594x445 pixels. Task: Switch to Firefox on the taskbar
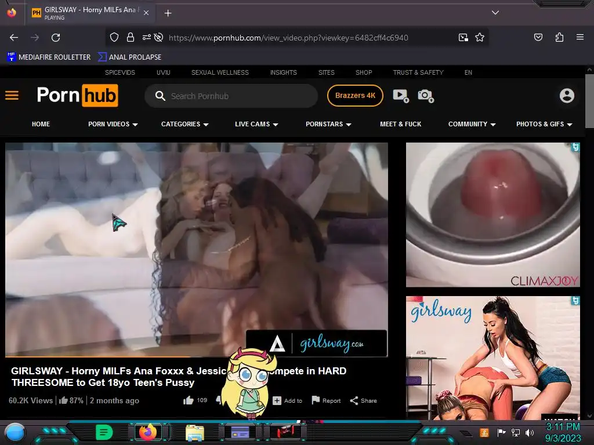click(x=148, y=432)
